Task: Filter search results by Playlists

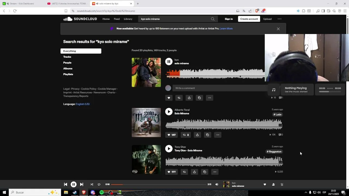Action: click(x=68, y=74)
